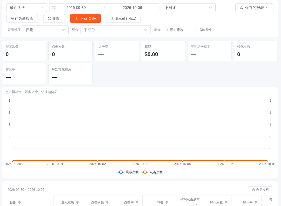Open the 不细分 breakdown dropdown
Screen dimensions: 281x206
pos(116,30)
